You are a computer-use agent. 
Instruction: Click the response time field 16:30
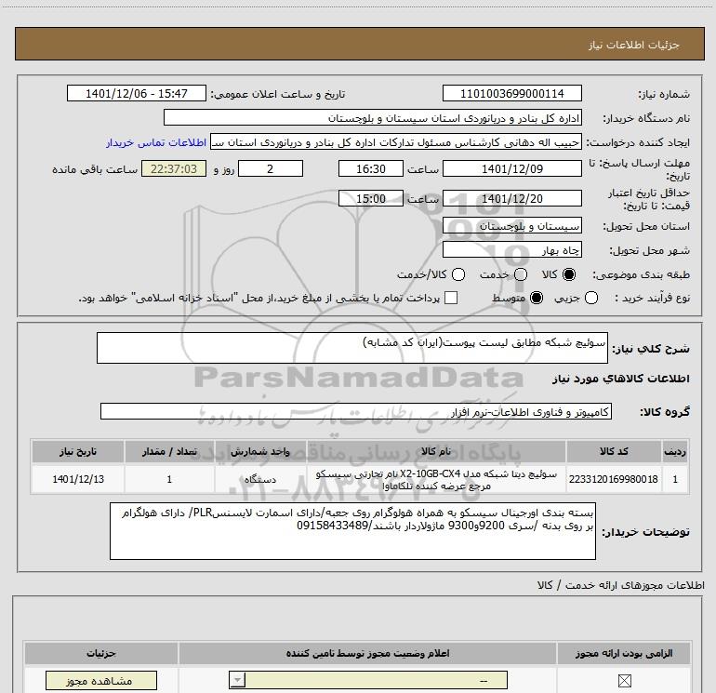pyautogui.click(x=371, y=169)
